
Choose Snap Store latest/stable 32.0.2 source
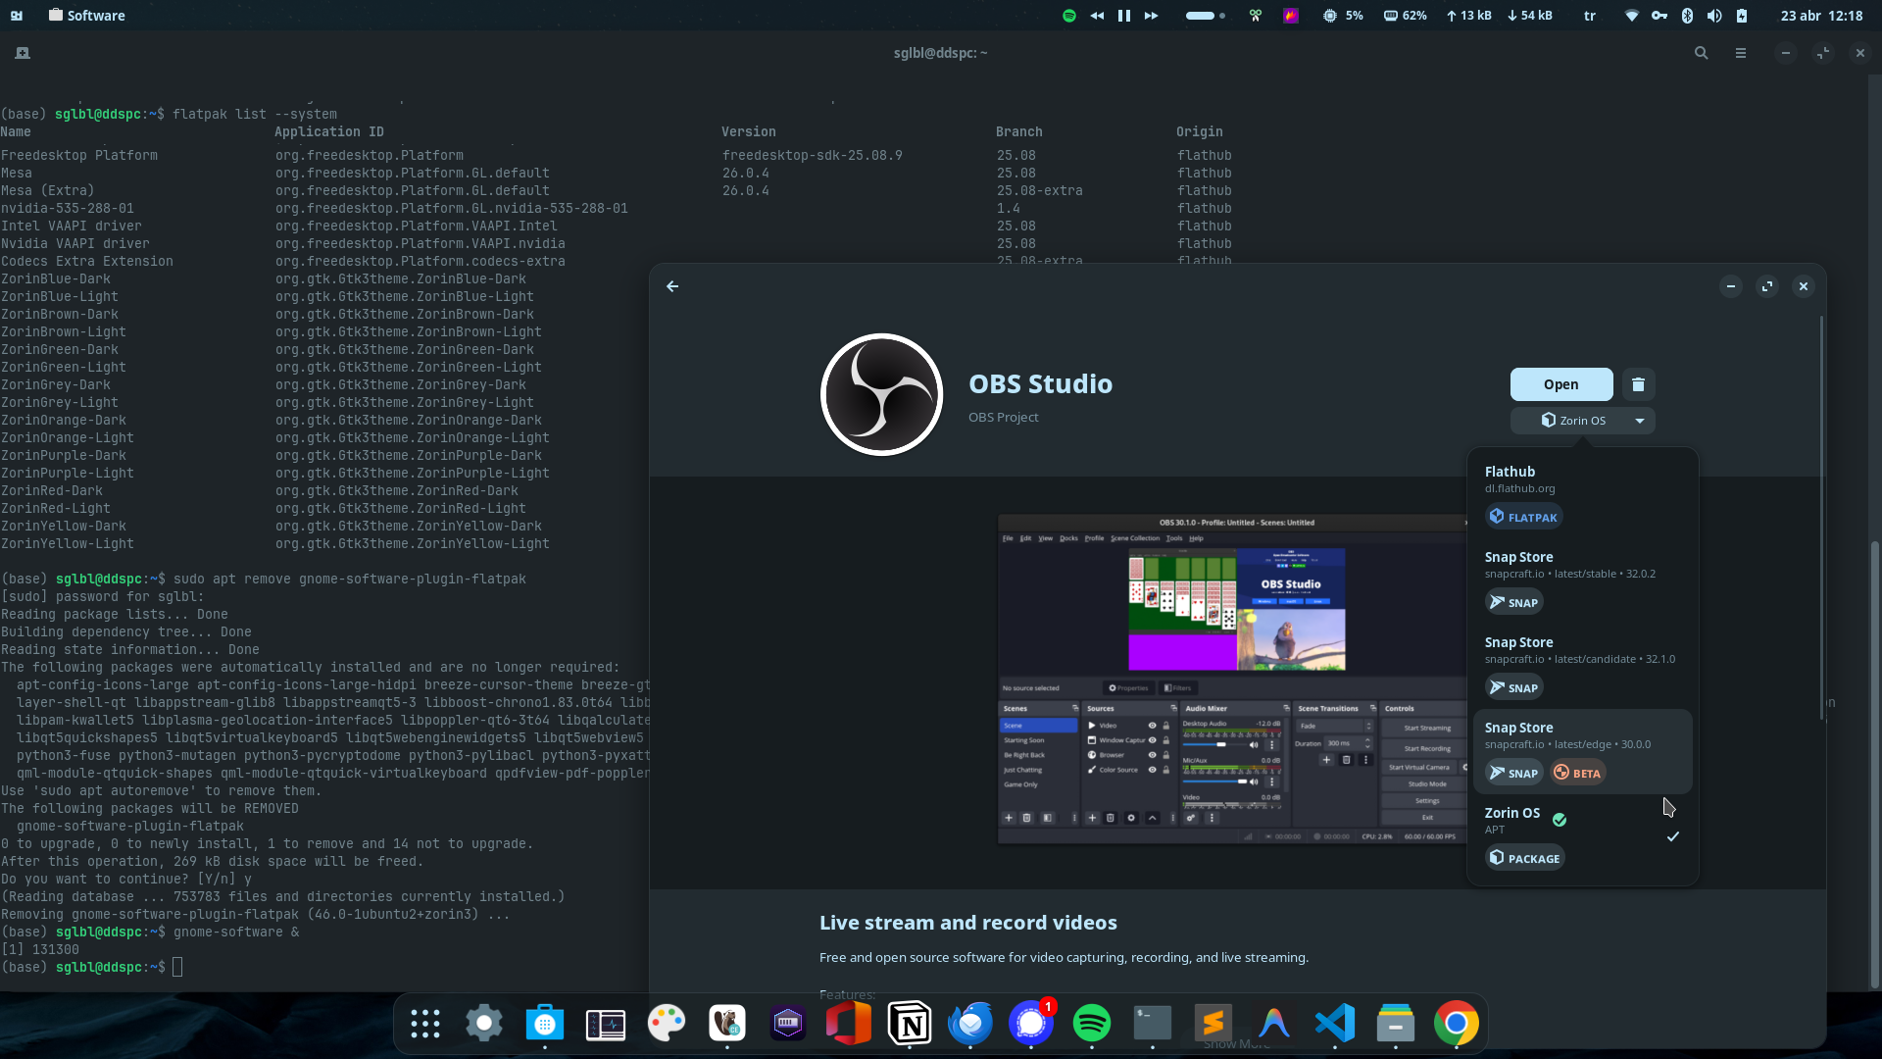(1583, 580)
